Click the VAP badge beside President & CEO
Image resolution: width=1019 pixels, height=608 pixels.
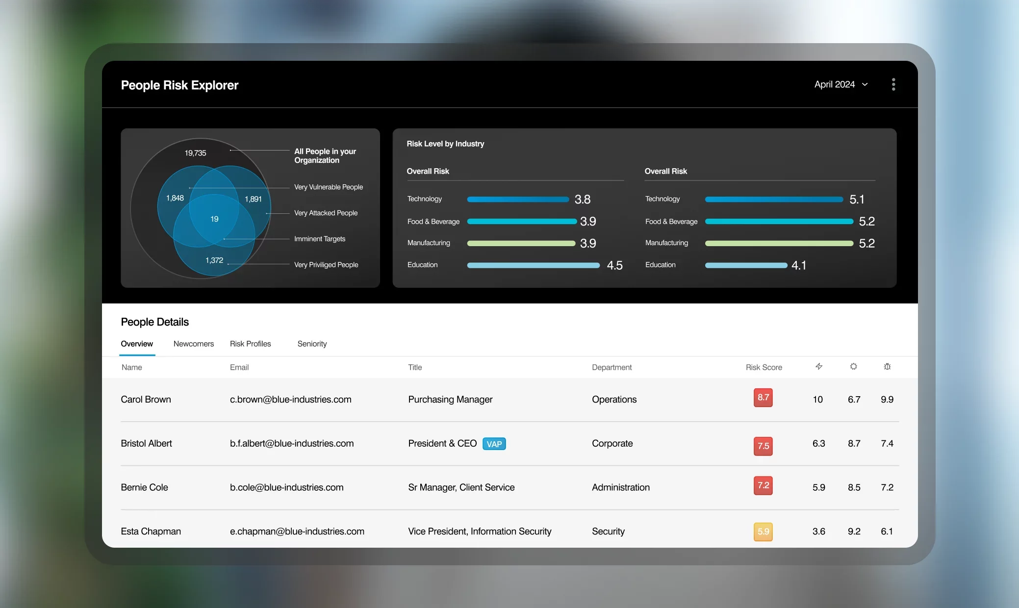494,444
